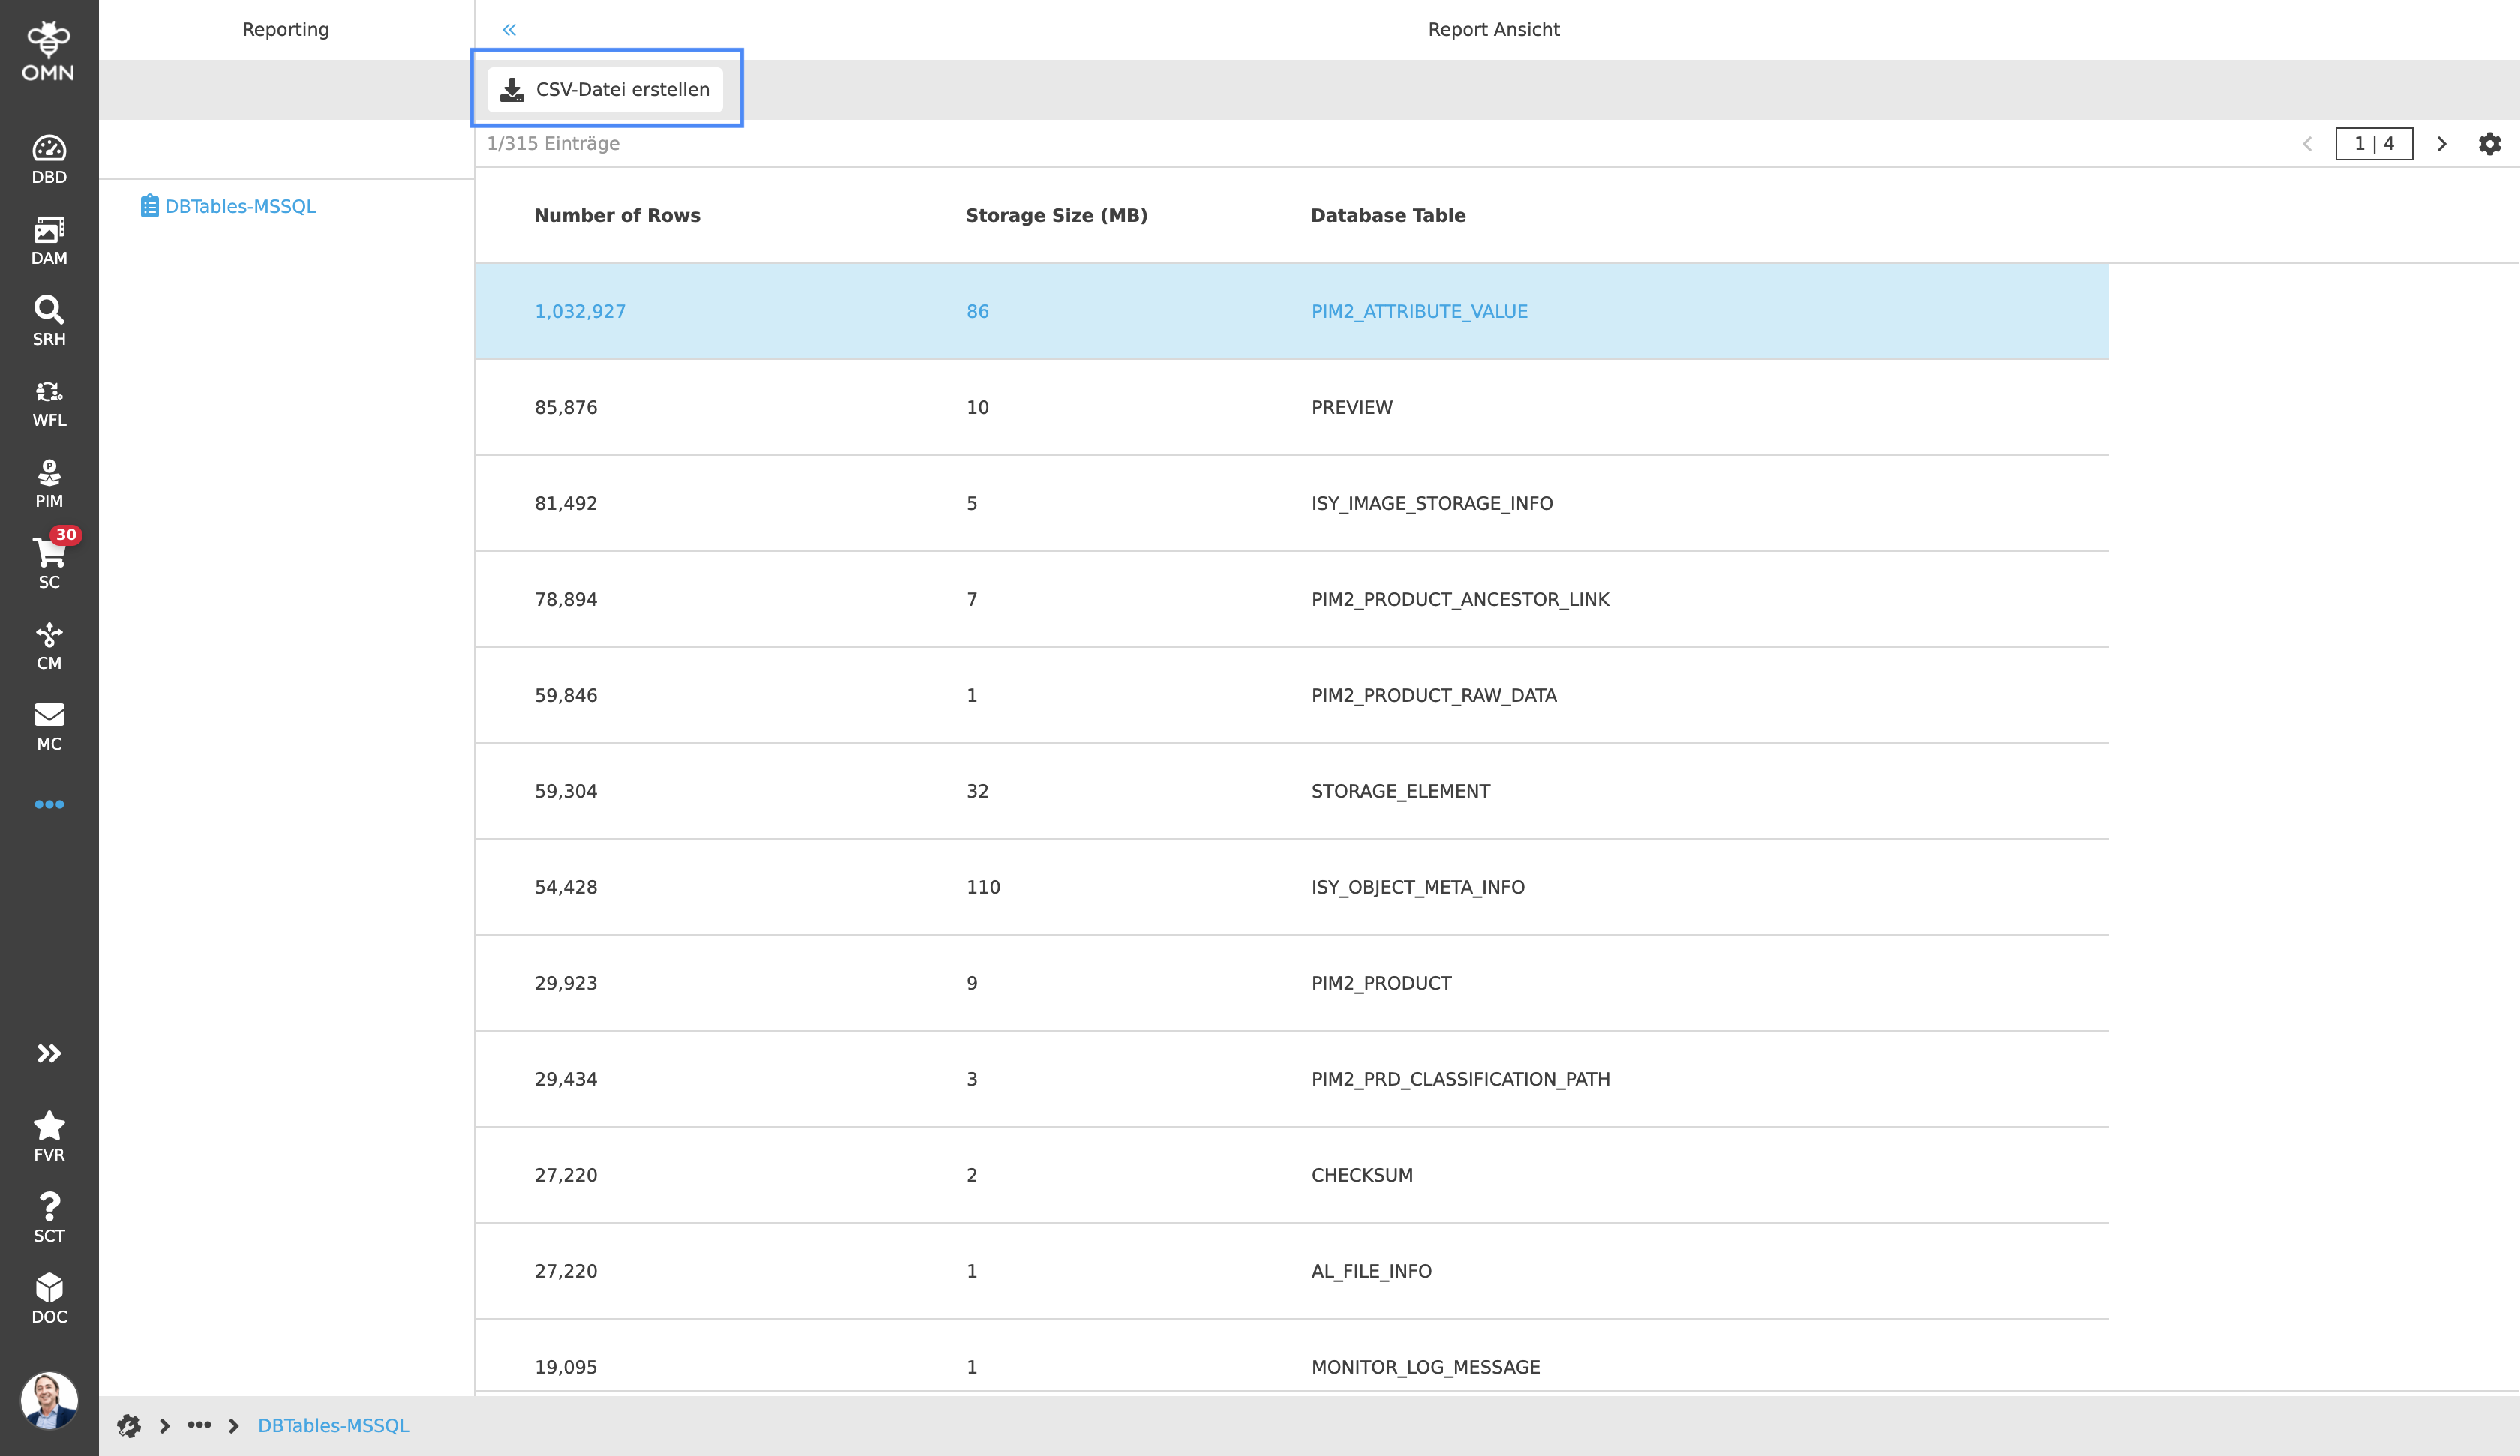Screen dimensions: 2520x1456
Task: Open the DBD dashboard module
Action: coord(49,160)
